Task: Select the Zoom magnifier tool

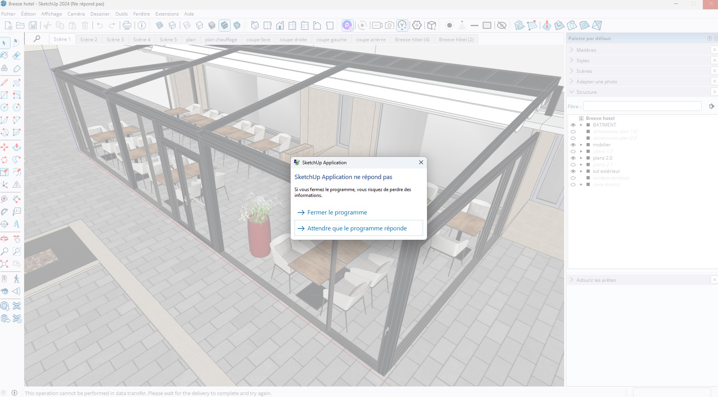Action: [x=4, y=251]
